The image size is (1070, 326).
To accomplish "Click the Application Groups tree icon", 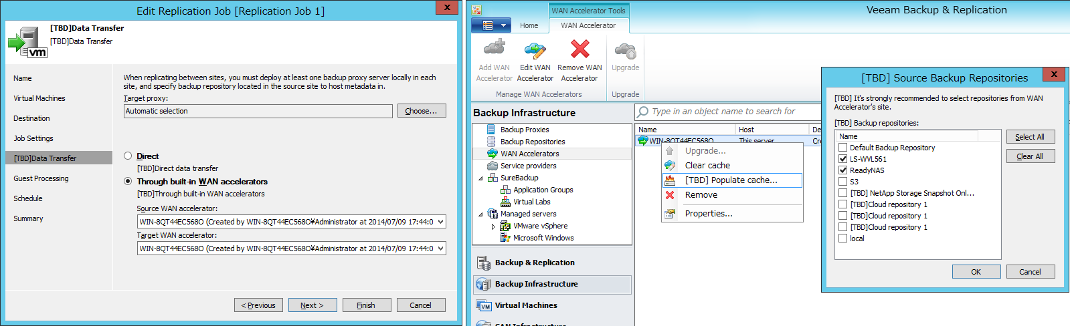I will pyautogui.click(x=506, y=190).
